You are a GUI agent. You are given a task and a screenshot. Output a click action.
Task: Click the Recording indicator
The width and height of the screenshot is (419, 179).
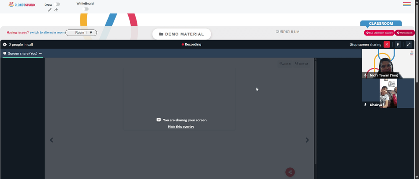pos(191,45)
